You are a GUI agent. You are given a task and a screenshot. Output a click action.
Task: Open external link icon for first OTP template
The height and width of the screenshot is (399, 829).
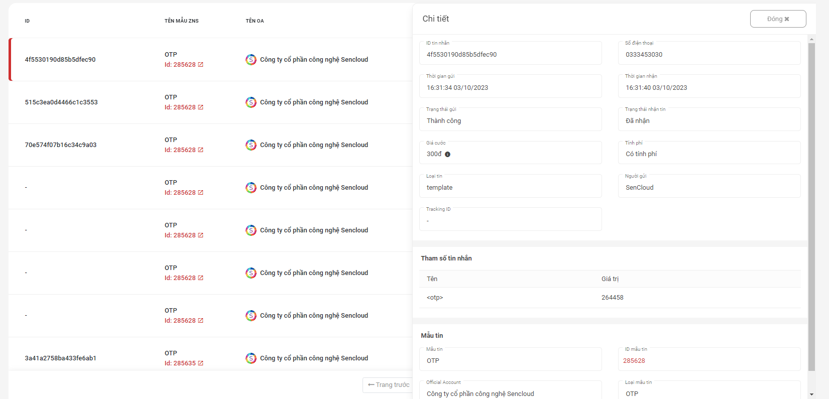click(x=201, y=65)
